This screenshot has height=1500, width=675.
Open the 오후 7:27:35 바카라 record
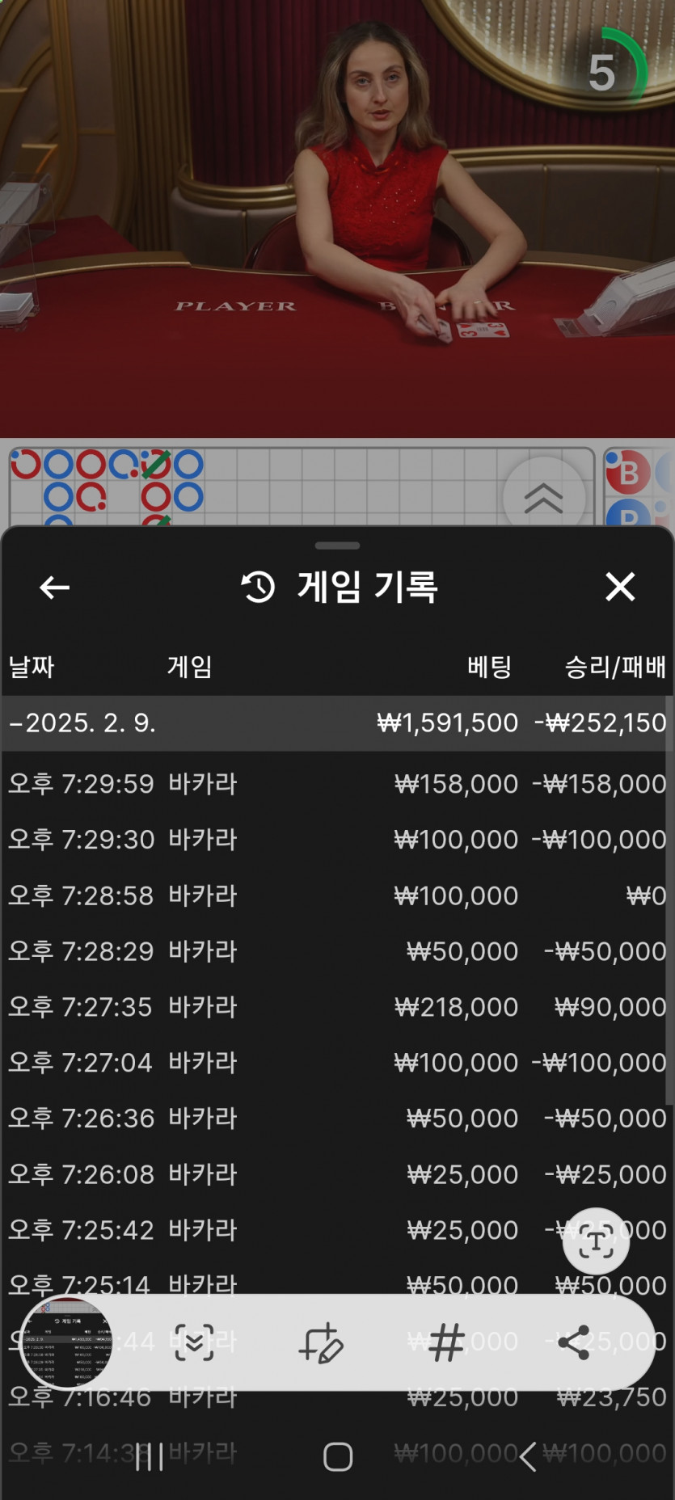point(337,1007)
